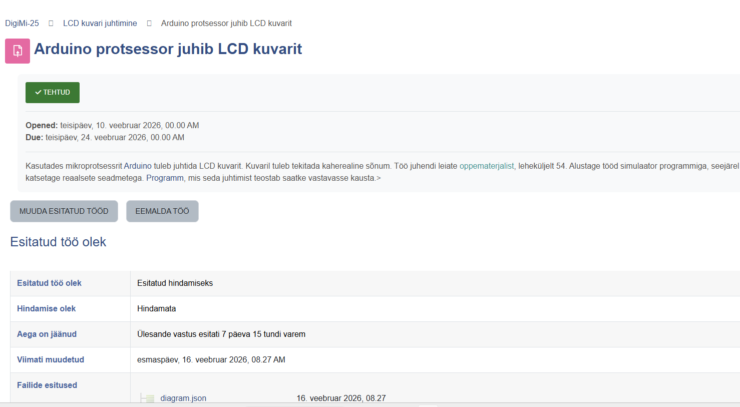Select the Esitatud töö olek section heading

coord(58,242)
